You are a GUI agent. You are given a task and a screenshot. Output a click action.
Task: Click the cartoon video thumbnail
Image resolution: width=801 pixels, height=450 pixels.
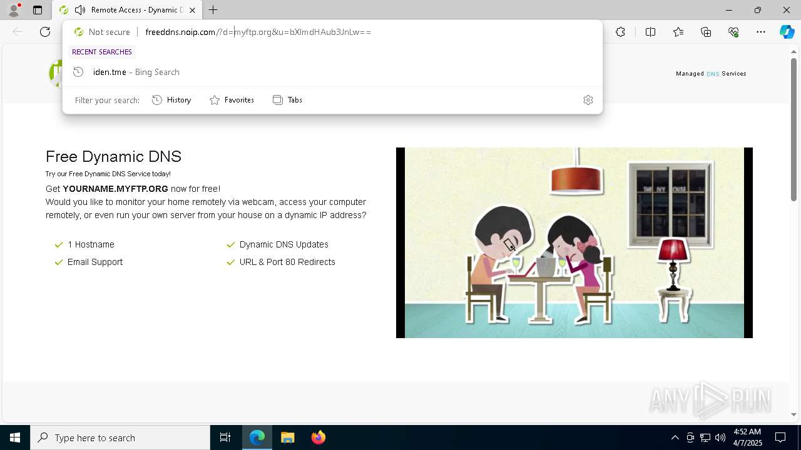coord(574,242)
